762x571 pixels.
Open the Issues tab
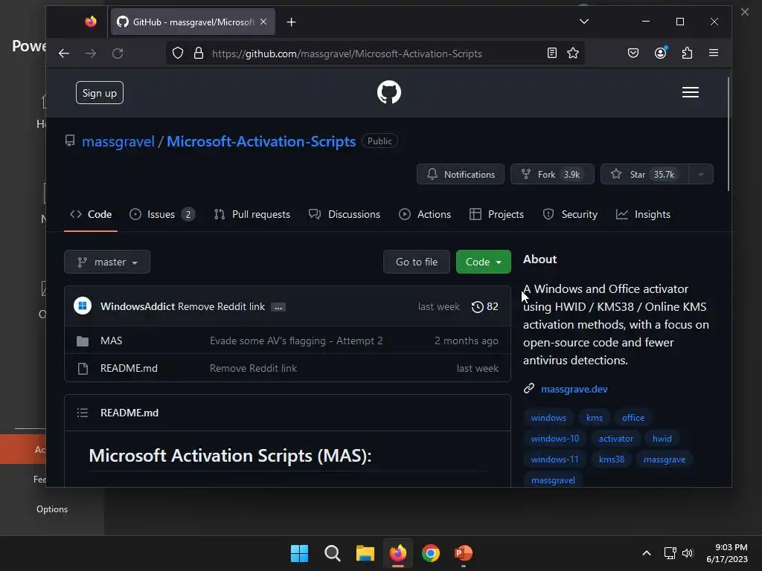click(x=162, y=214)
